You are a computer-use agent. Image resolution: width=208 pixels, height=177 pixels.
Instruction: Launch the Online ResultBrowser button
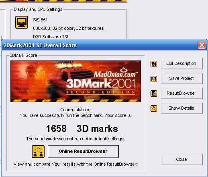click(83, 151)
